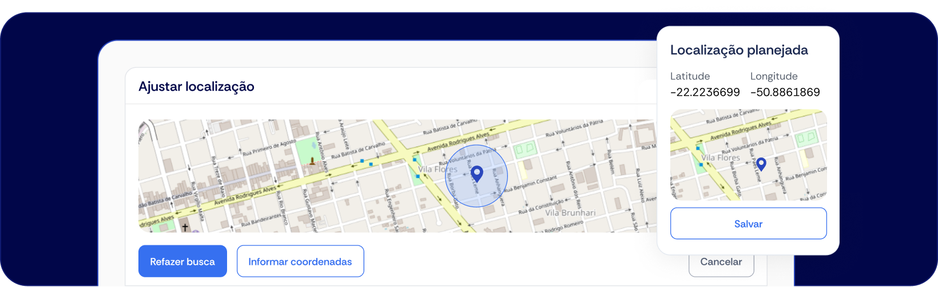Click the blue location pin on main map
Image resolution: width=938 pixels, height=287 pixels.
(x=476, y=174)
